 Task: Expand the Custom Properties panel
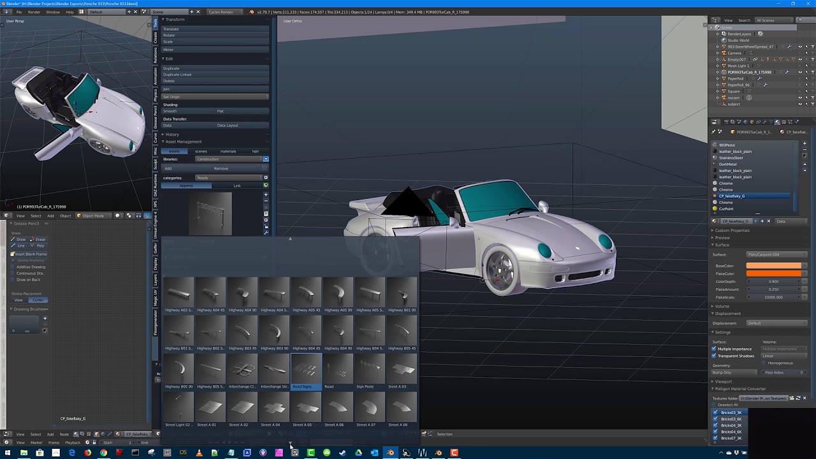731,230
